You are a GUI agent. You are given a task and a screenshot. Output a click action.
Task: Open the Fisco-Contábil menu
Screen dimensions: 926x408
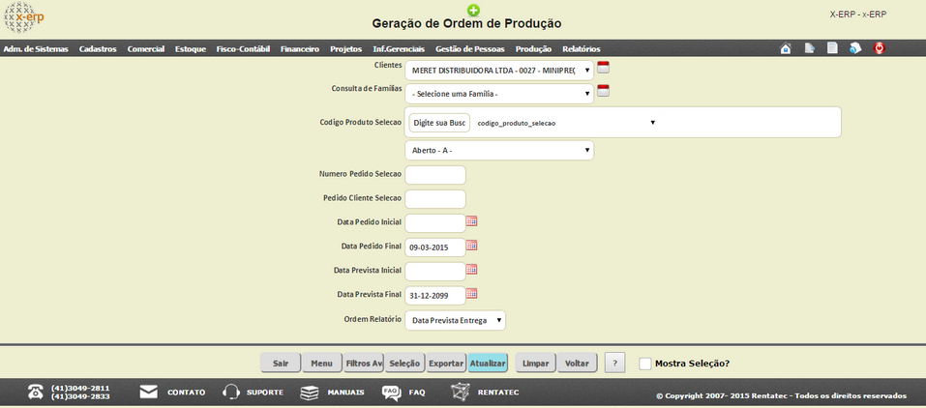[243, 49]
